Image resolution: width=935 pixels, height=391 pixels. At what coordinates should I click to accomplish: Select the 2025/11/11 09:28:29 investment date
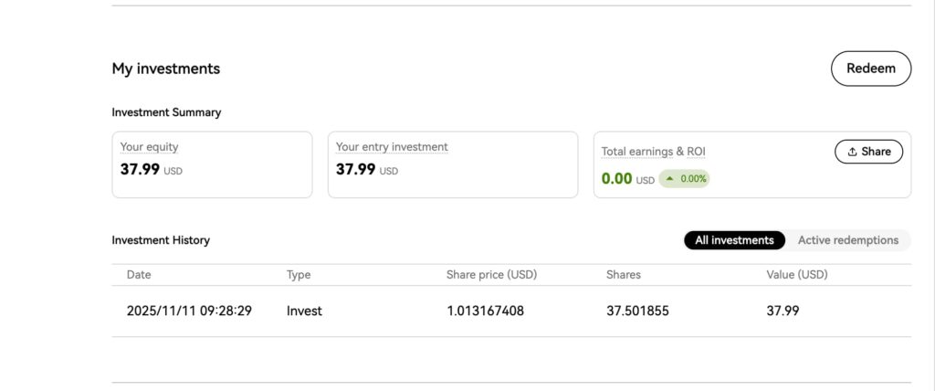click(x=189, y=311)
